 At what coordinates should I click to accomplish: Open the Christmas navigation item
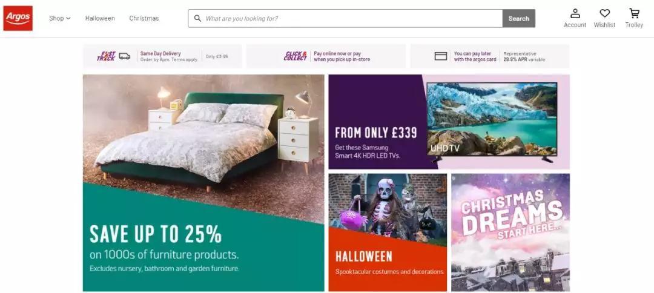tap(144, 18)
